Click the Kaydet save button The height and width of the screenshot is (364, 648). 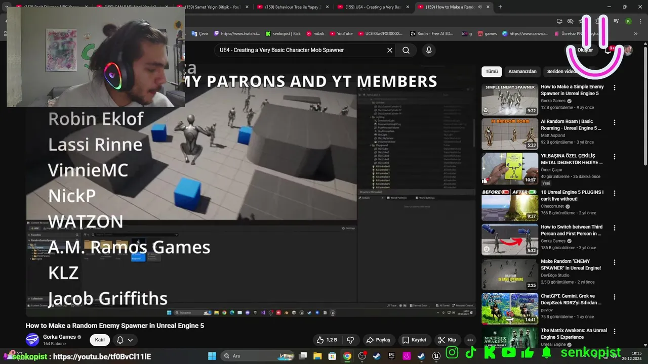coord(415,340)
